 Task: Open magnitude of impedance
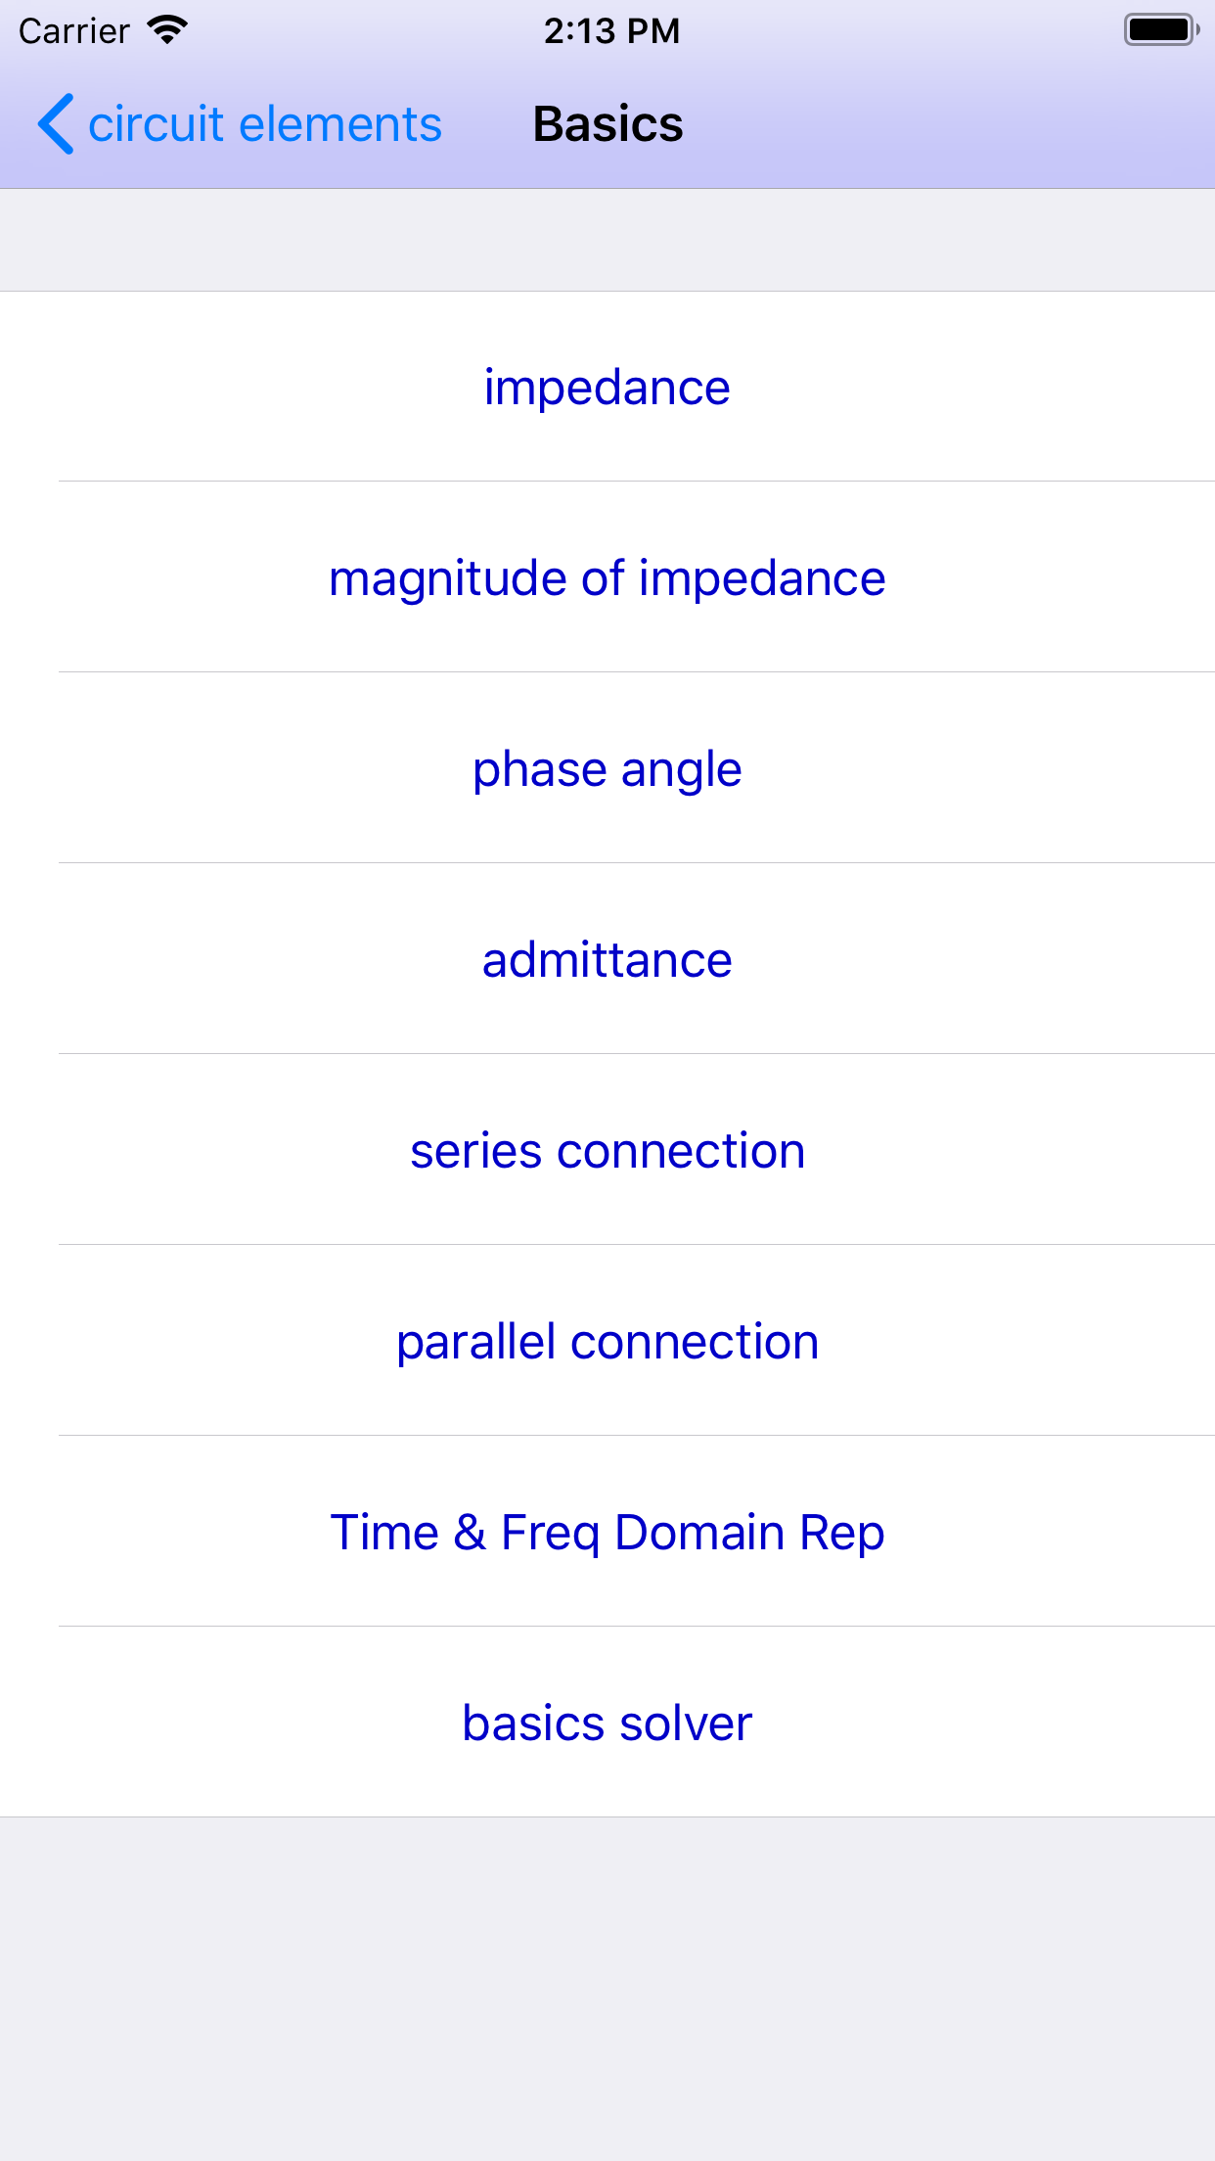click(x=607, y=577)
